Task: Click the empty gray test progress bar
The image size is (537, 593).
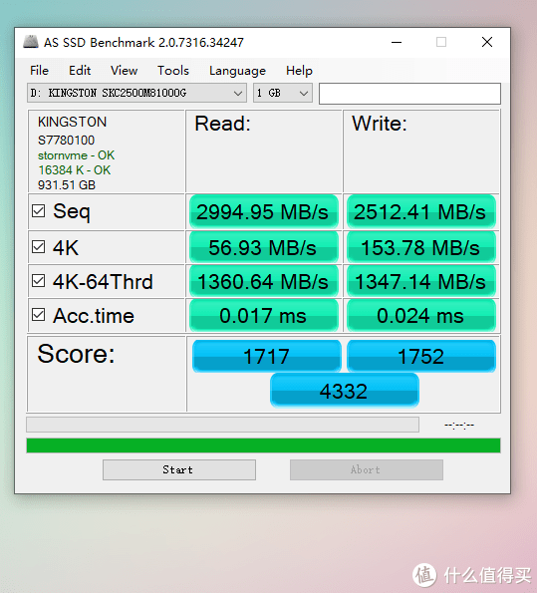Action: point(223,425)
